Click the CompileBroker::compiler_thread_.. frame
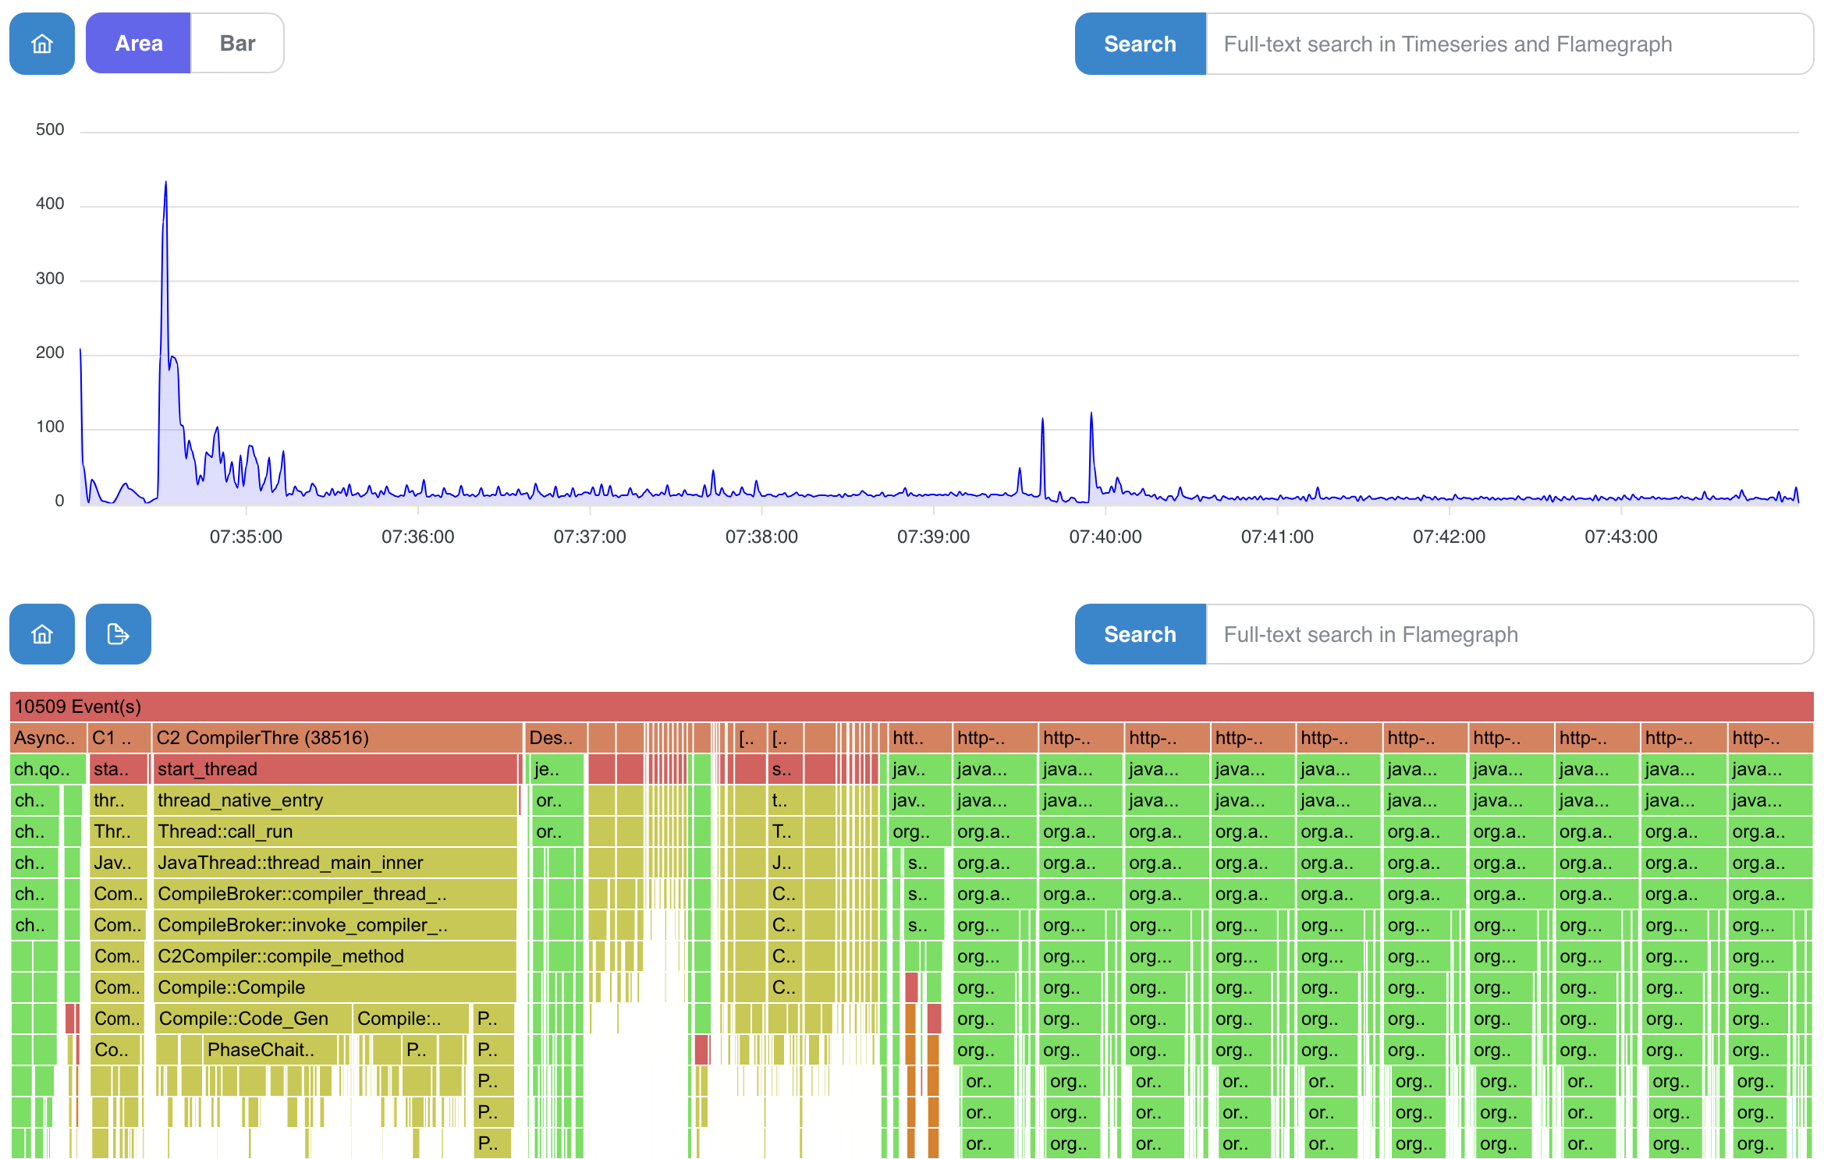The height and width of the screenshot is (1159, 1824). pyautogui.click(x=335, y=894)
